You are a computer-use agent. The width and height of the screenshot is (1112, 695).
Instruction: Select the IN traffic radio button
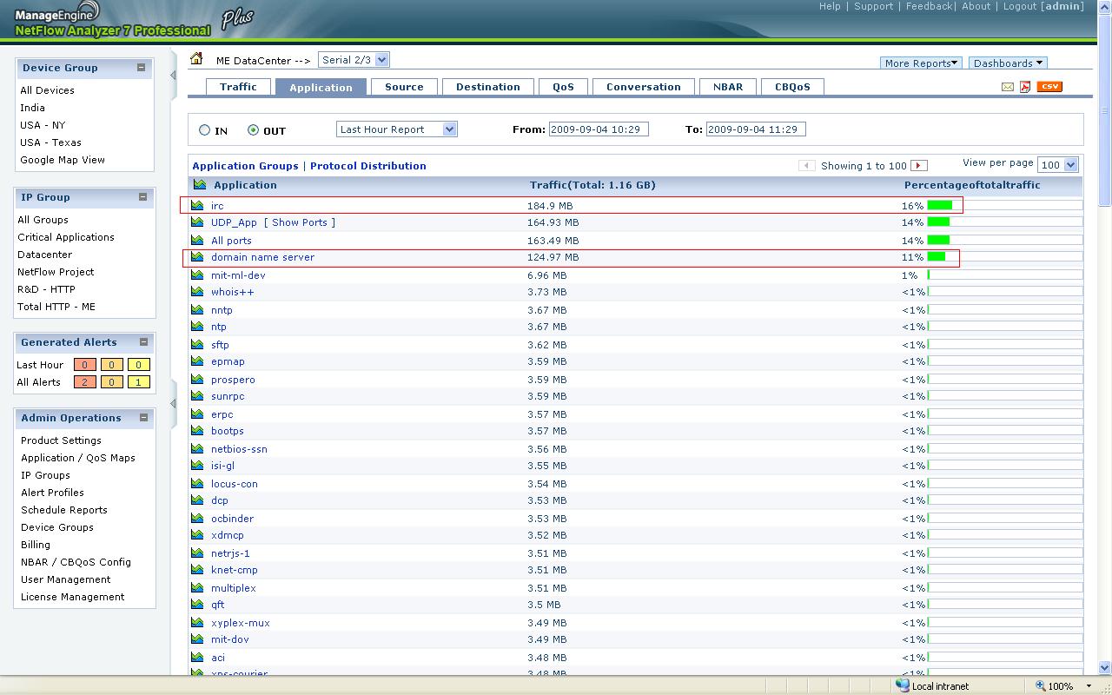205,130
